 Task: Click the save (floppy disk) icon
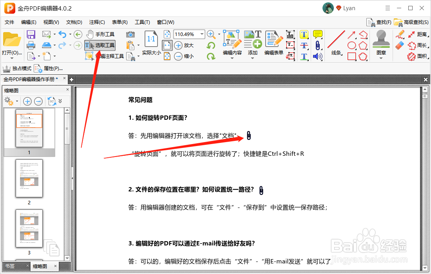click(31, 34)
